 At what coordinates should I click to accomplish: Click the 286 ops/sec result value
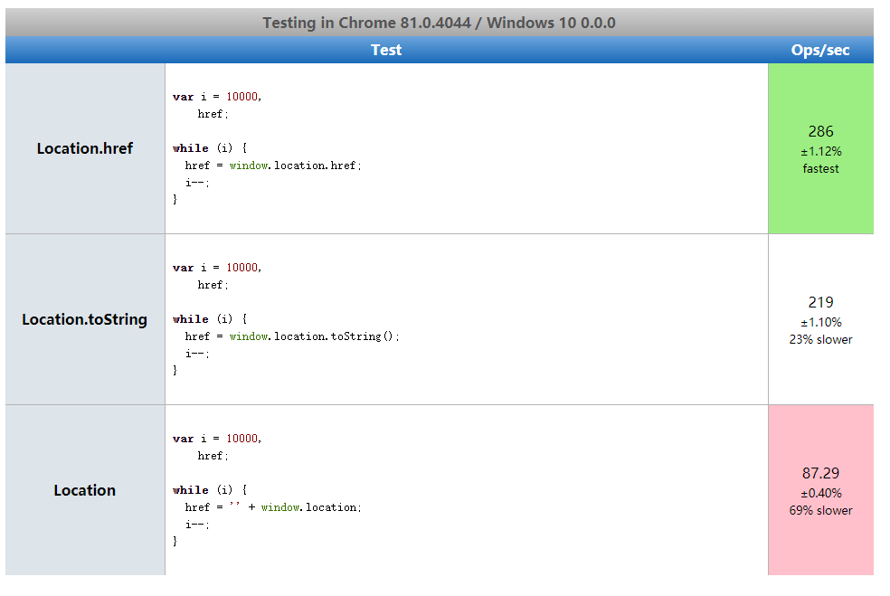click(820, 131)
